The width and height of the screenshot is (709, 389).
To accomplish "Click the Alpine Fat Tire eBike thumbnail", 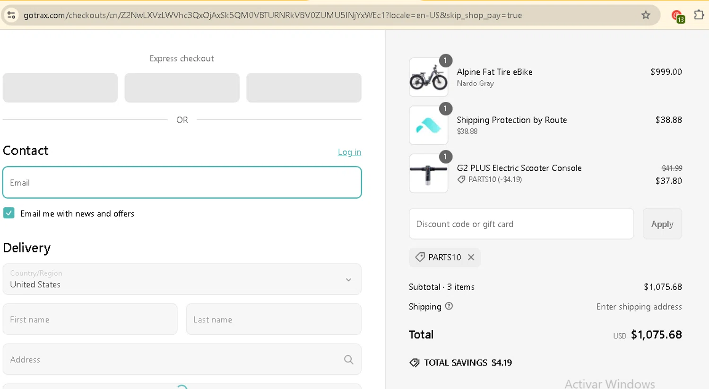I will [x=429, y=78].
